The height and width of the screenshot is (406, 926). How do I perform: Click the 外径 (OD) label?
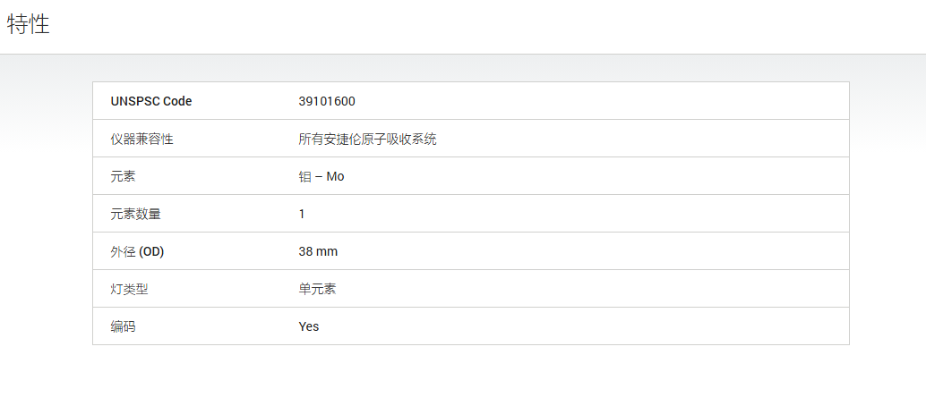click(x=137, y=252)
